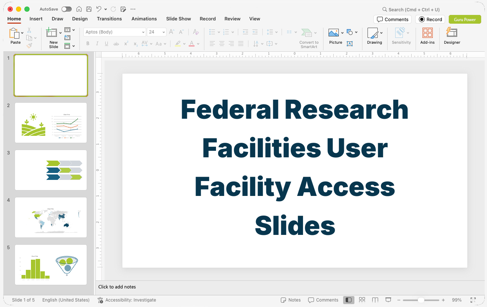Click the Comments button at top right
This screenshot has width=487, height=307.
click(392, 19)
